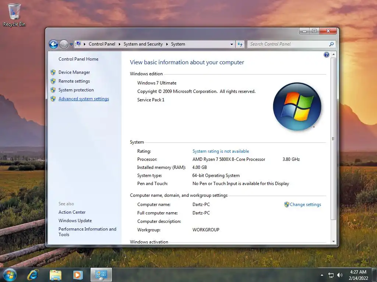Minimize the System window
Image resolution: width=377 pixels, height=282 pixels.
[304, 31]
